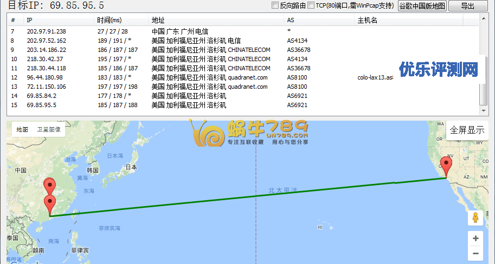The height and width of the screenshot is (264, 495).
Task: Select the Street View pegman icon
Action: (475, 217)
